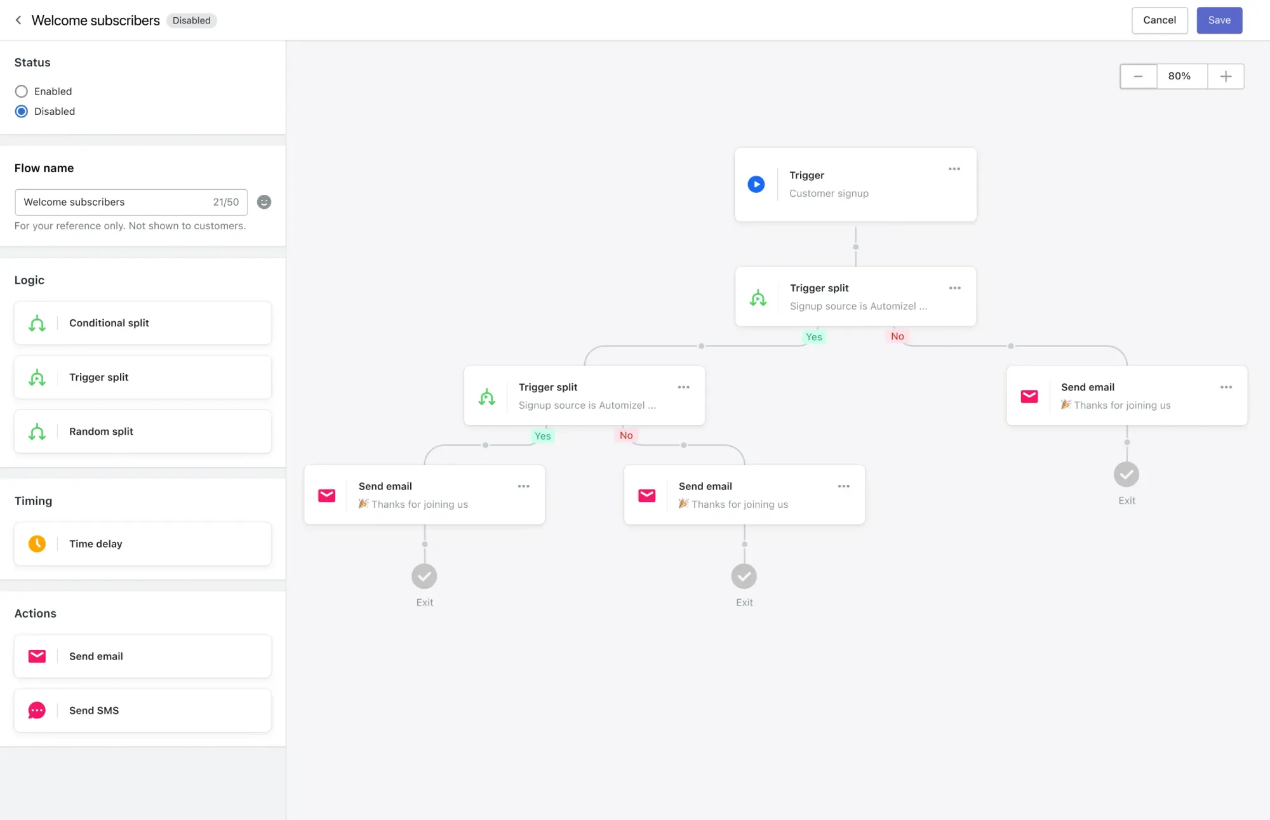Click the Conditional split green fork icon

37,323
